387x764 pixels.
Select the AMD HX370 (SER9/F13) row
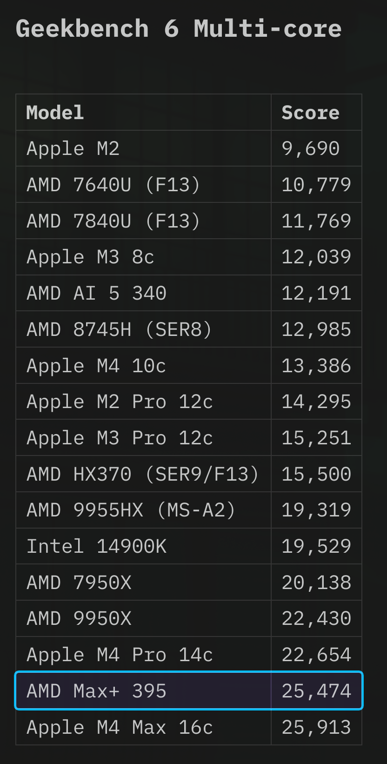[x=189, y=474]
